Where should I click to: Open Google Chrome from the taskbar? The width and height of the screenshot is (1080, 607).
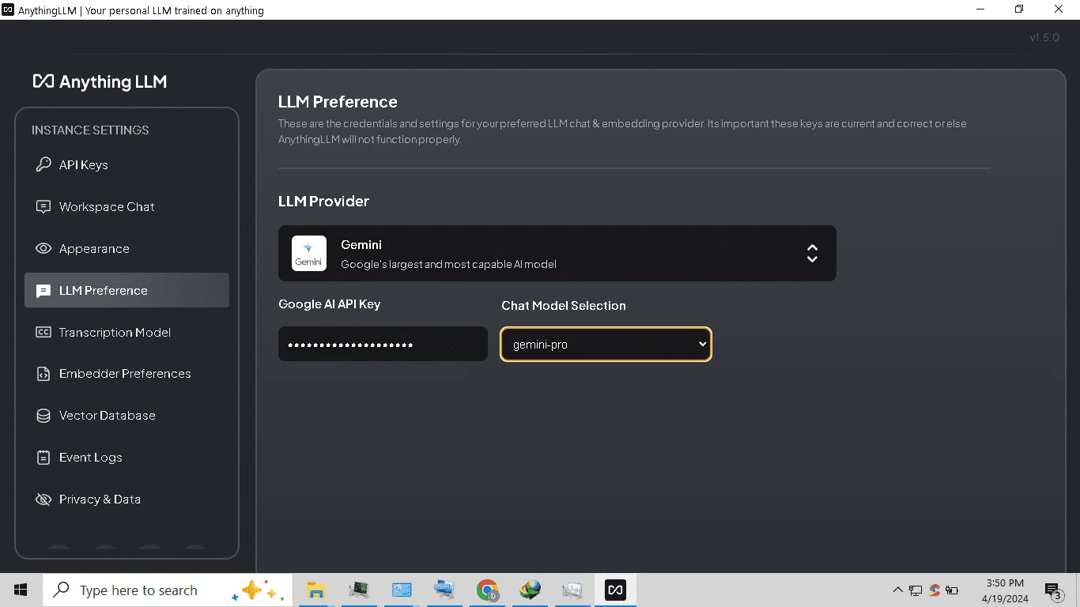488,590
